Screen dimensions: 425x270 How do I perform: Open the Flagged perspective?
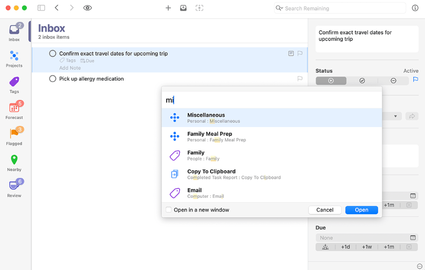14,136
